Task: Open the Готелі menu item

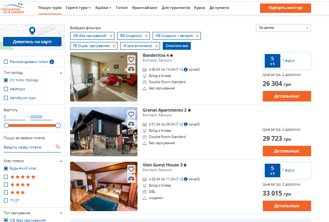Action: tap(121, 8)
